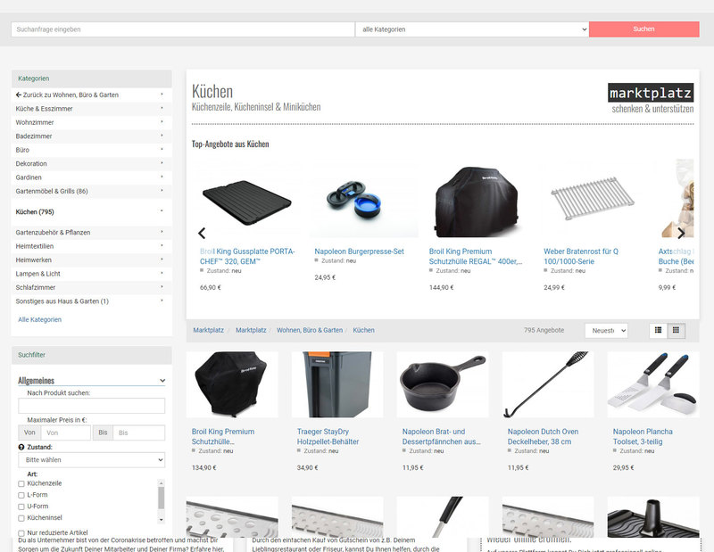714x552 pixels.
Task: Open the Napoleon Plancha Toolset image
Action: (x=653, y=384)
